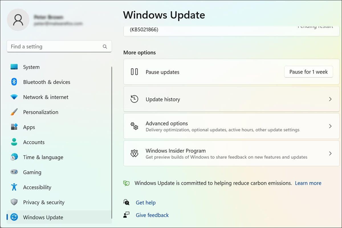Click the user profile avatar icon
This screenshot has height=228, width=342.
point(18,20)
